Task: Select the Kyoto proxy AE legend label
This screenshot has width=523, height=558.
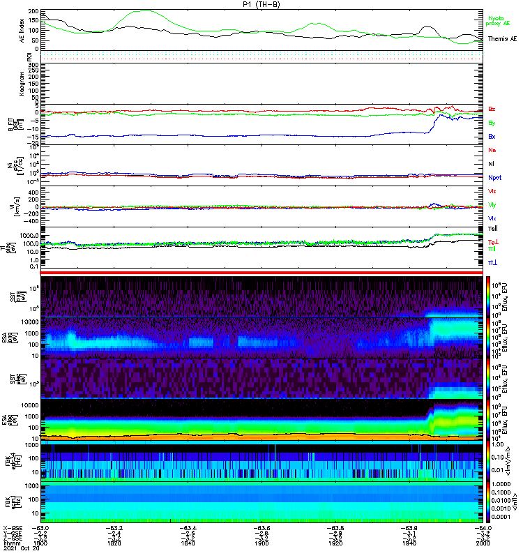Action: (498, 21)
